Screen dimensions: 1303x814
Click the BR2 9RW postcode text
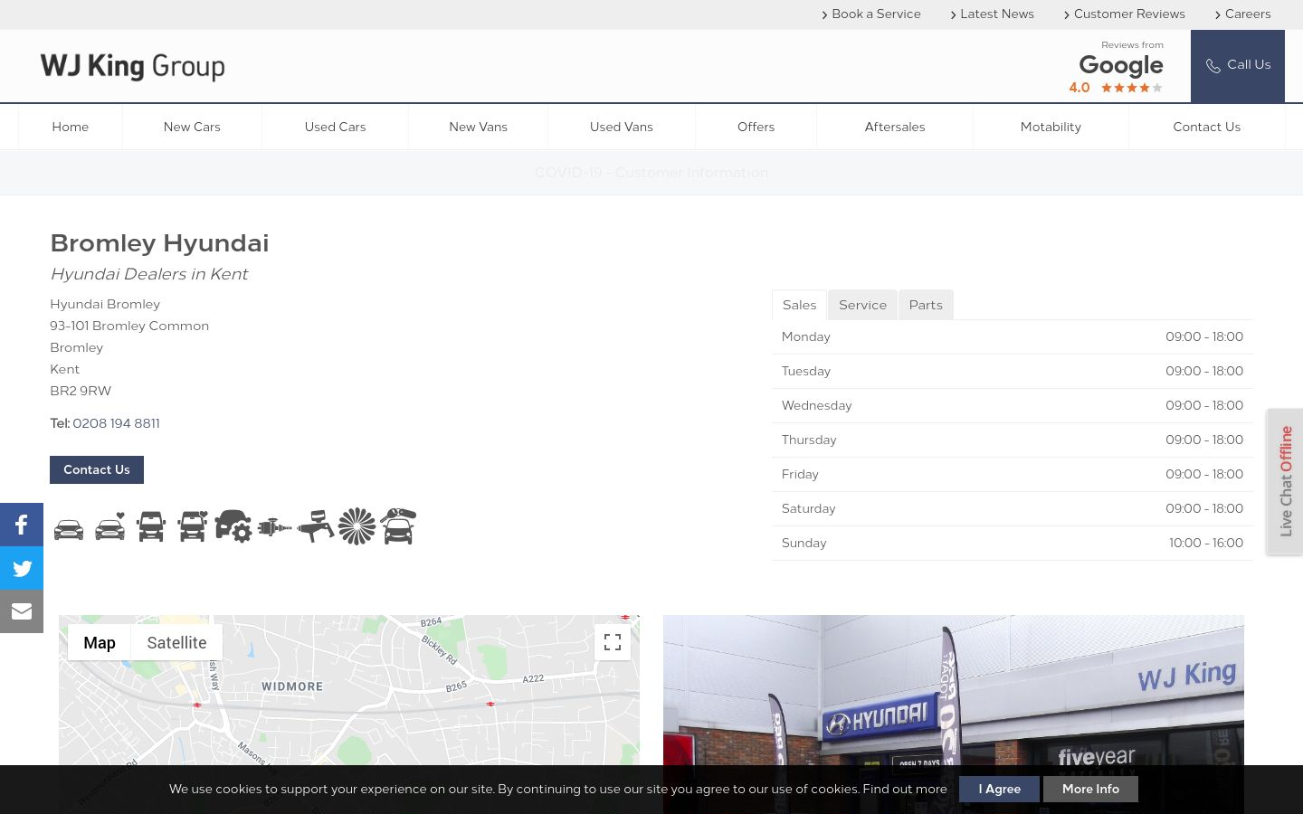click(x=81, y=391)
